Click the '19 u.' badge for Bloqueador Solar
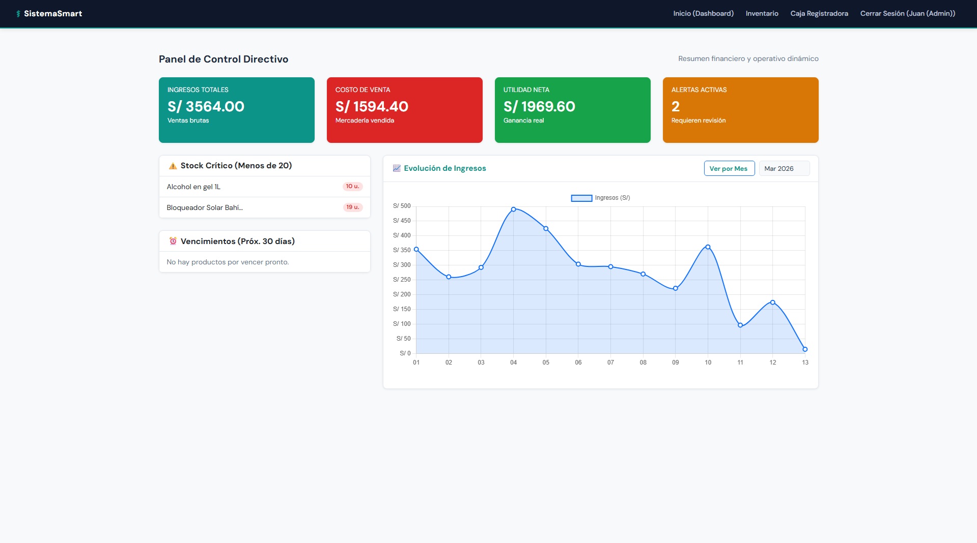 tap(352, 207)
